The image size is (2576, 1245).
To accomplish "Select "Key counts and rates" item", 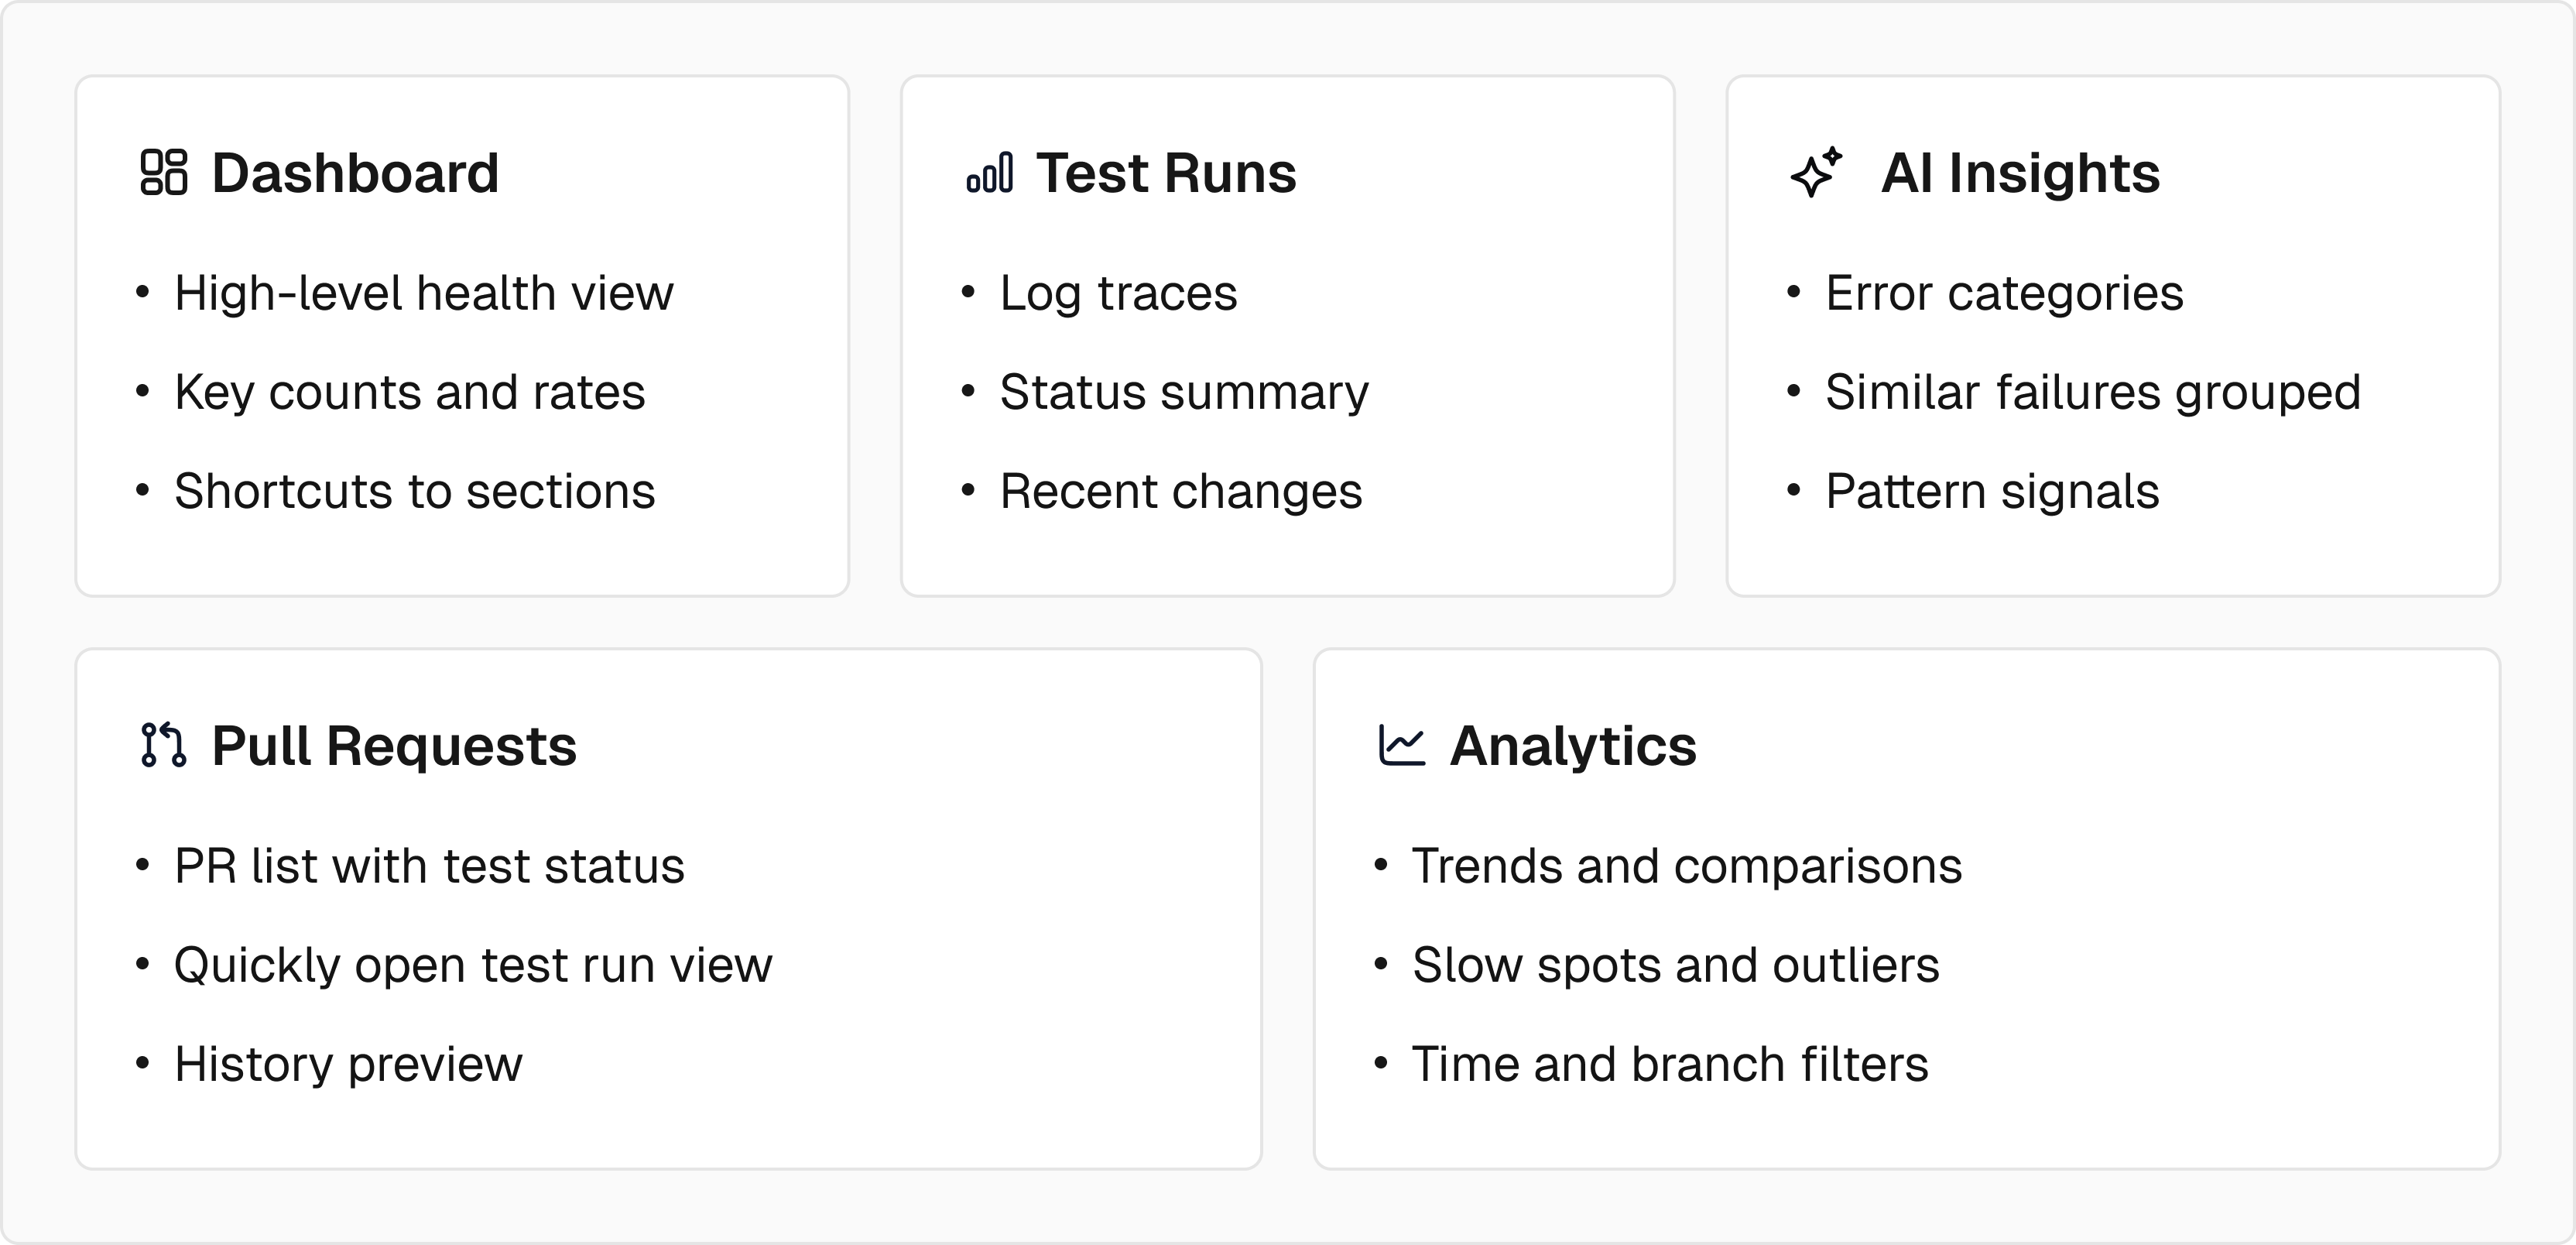I will (410, 392).
